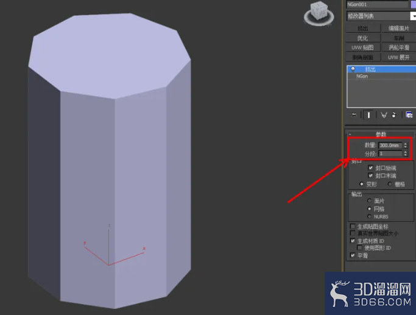
Task: Select the 栅格 radio button
Action: pyautogui.click(x=390, y=184)
